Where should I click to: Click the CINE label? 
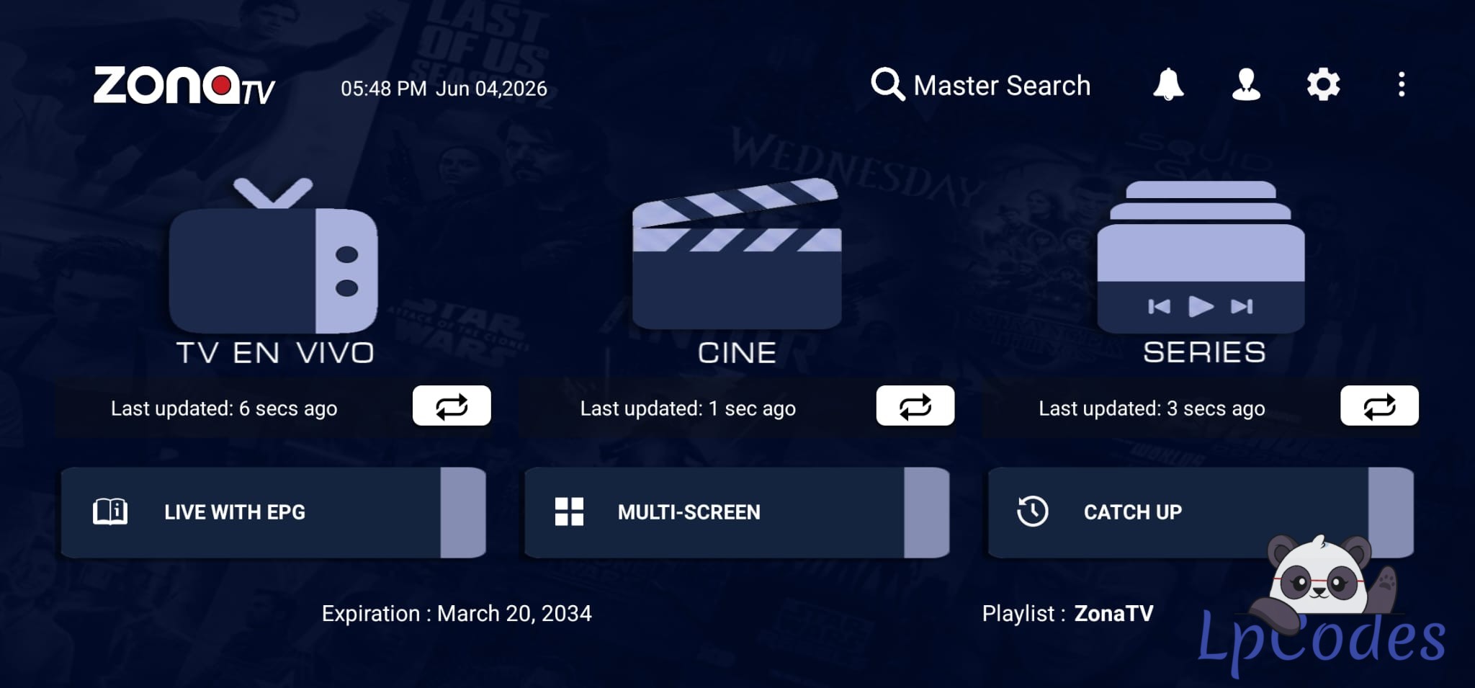(737, 353)
